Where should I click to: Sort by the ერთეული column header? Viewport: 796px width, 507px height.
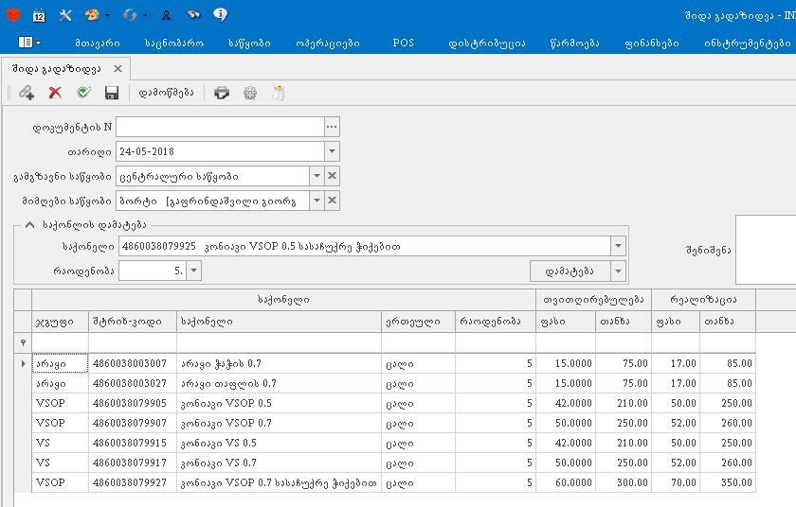pyautogui.click(x=418, y=322)
